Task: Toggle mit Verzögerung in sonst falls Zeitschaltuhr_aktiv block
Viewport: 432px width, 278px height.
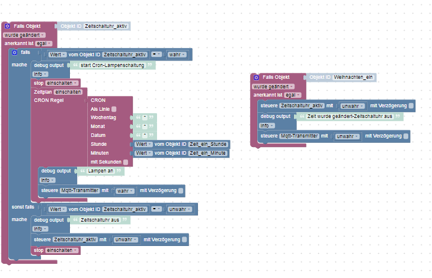Action: pyautogui.click(x=184, y=239)
